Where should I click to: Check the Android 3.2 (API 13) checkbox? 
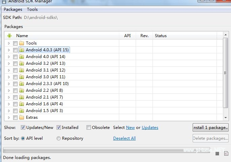click(15, 64)
